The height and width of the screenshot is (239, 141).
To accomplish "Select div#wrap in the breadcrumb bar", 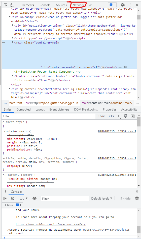I will [52, 103].
